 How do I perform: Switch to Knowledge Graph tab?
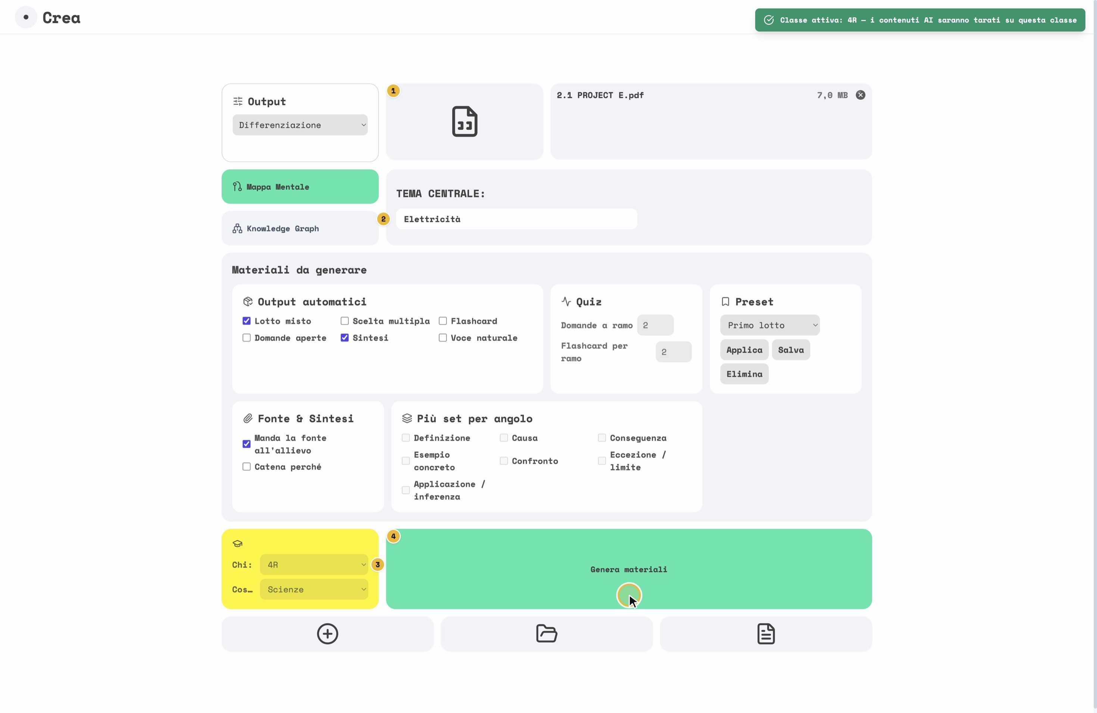pyautogui.click(x=300, y=229)
